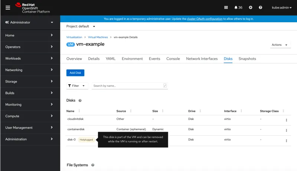Open the Project: default selector

pos(81,26)
